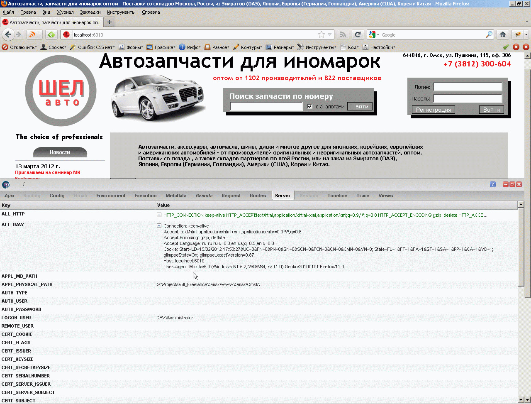Viewport: 531px width, 404px height.
Task: Open the Размеры toolbar menu
Action: [x=280, y=47]
